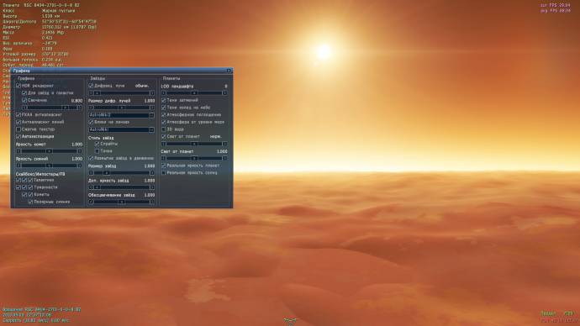Click the right arrow of the LOD ландшафта slider
Viewport: 580px width, 326px height.
[225, 93]
